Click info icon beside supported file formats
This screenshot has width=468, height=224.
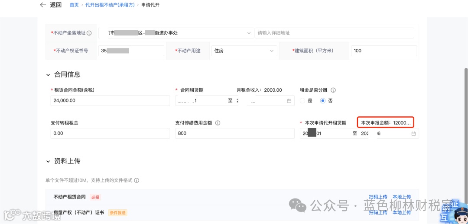click(136, 180)
